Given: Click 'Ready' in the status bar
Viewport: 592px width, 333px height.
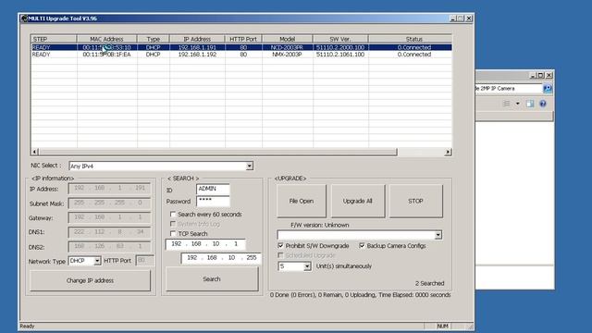Looking at the screenshot, I should coord(27,326).
